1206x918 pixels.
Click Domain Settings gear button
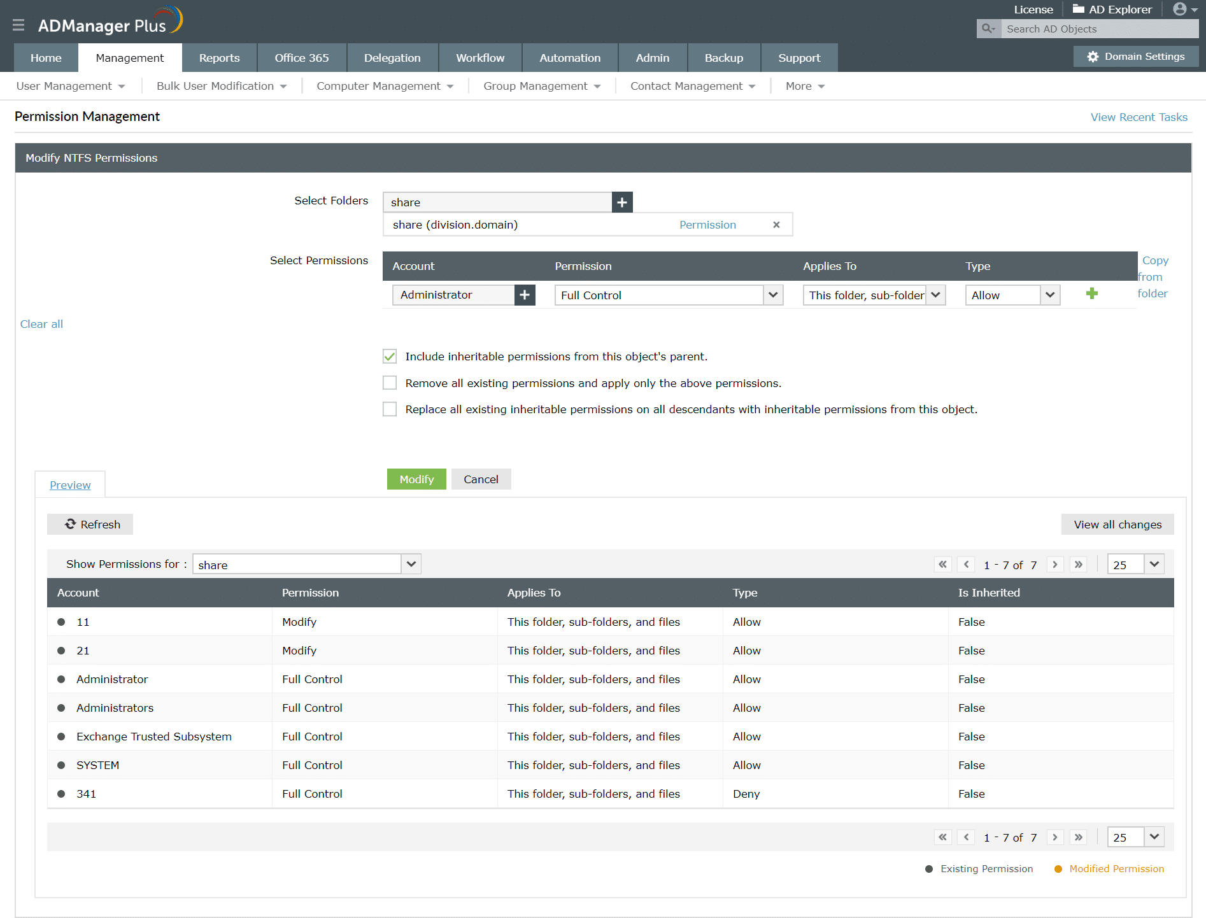(1137, 57)
